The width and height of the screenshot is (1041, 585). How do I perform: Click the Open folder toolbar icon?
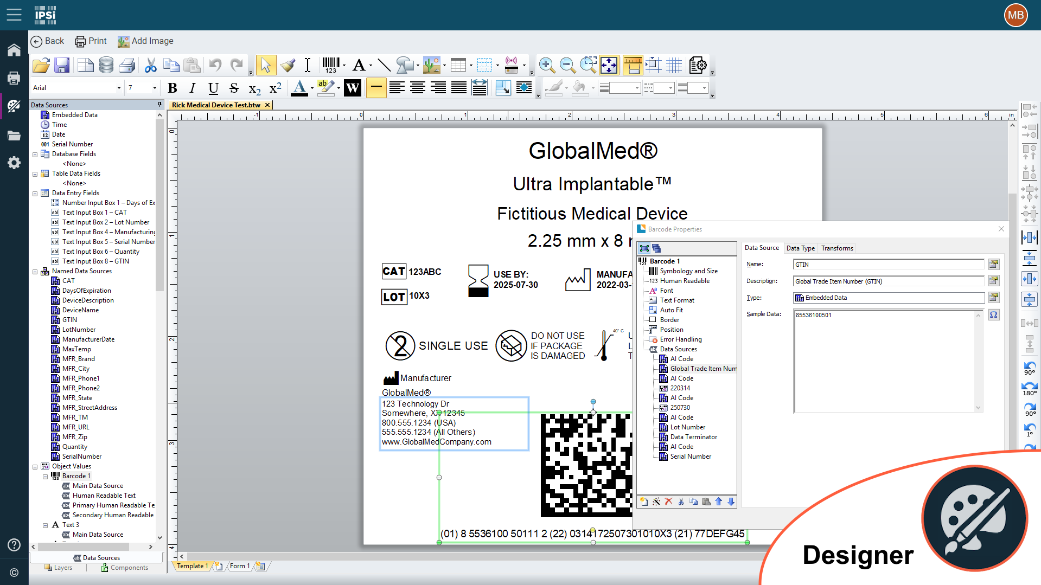coord(41,66)
